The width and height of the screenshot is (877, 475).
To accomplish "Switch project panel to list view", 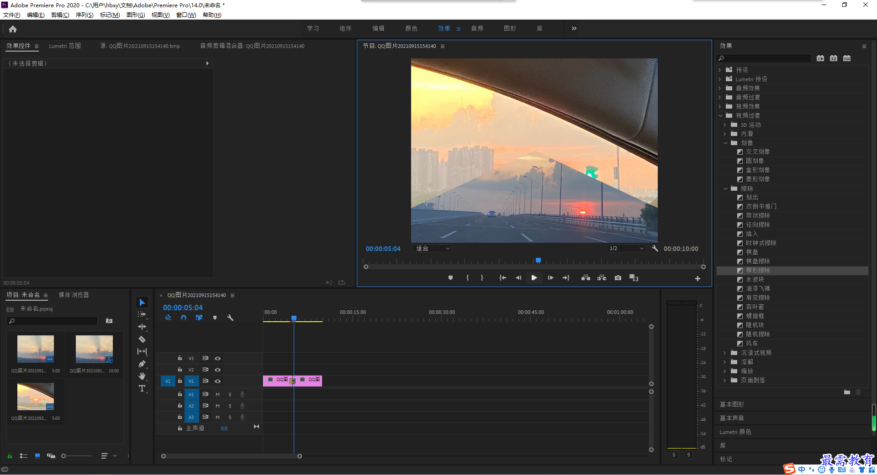I will click(24, 456).
